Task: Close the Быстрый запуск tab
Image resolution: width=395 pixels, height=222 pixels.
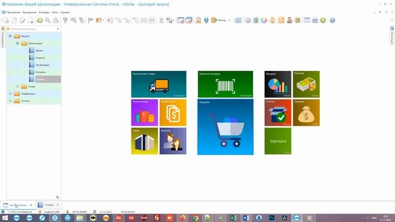Action: pos(31,205)
